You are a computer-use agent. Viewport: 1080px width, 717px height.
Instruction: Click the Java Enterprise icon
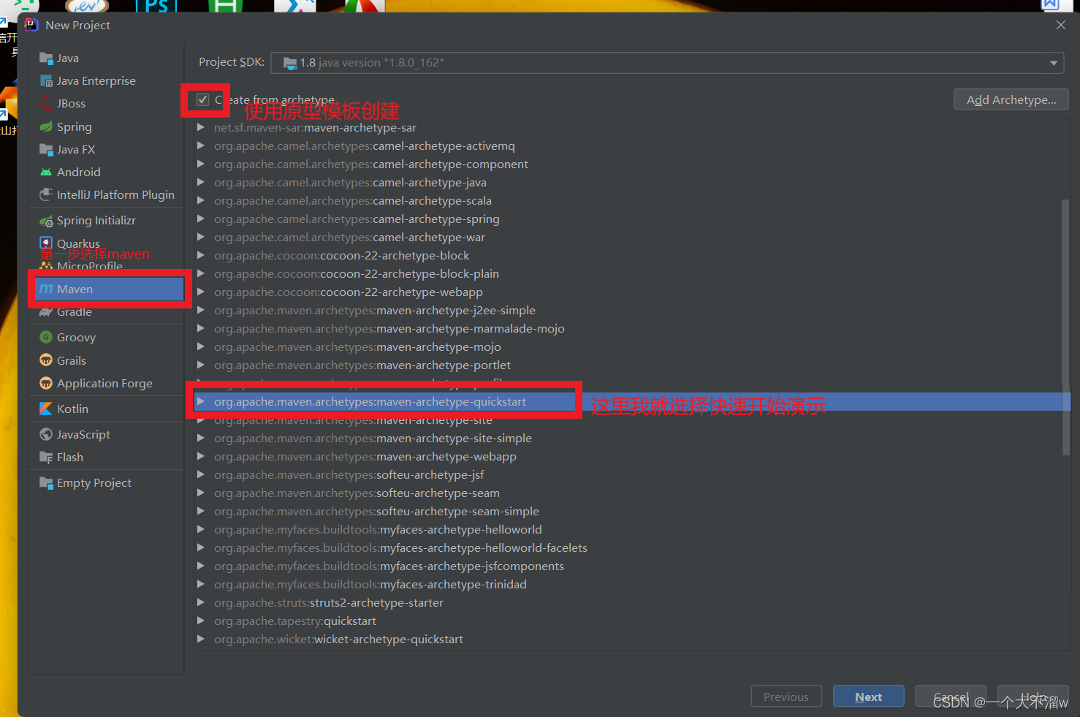pyautogui.click(x=46, y=81)
